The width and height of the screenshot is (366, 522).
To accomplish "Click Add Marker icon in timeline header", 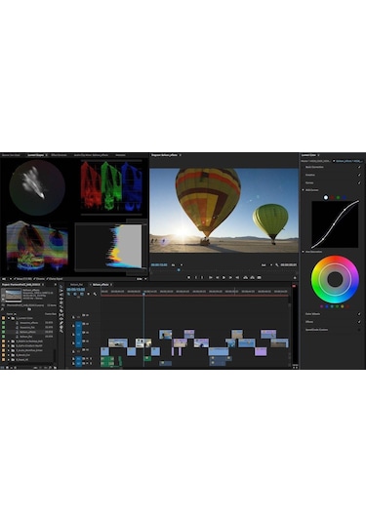I will pyautogui.click(x=88, y=295).
